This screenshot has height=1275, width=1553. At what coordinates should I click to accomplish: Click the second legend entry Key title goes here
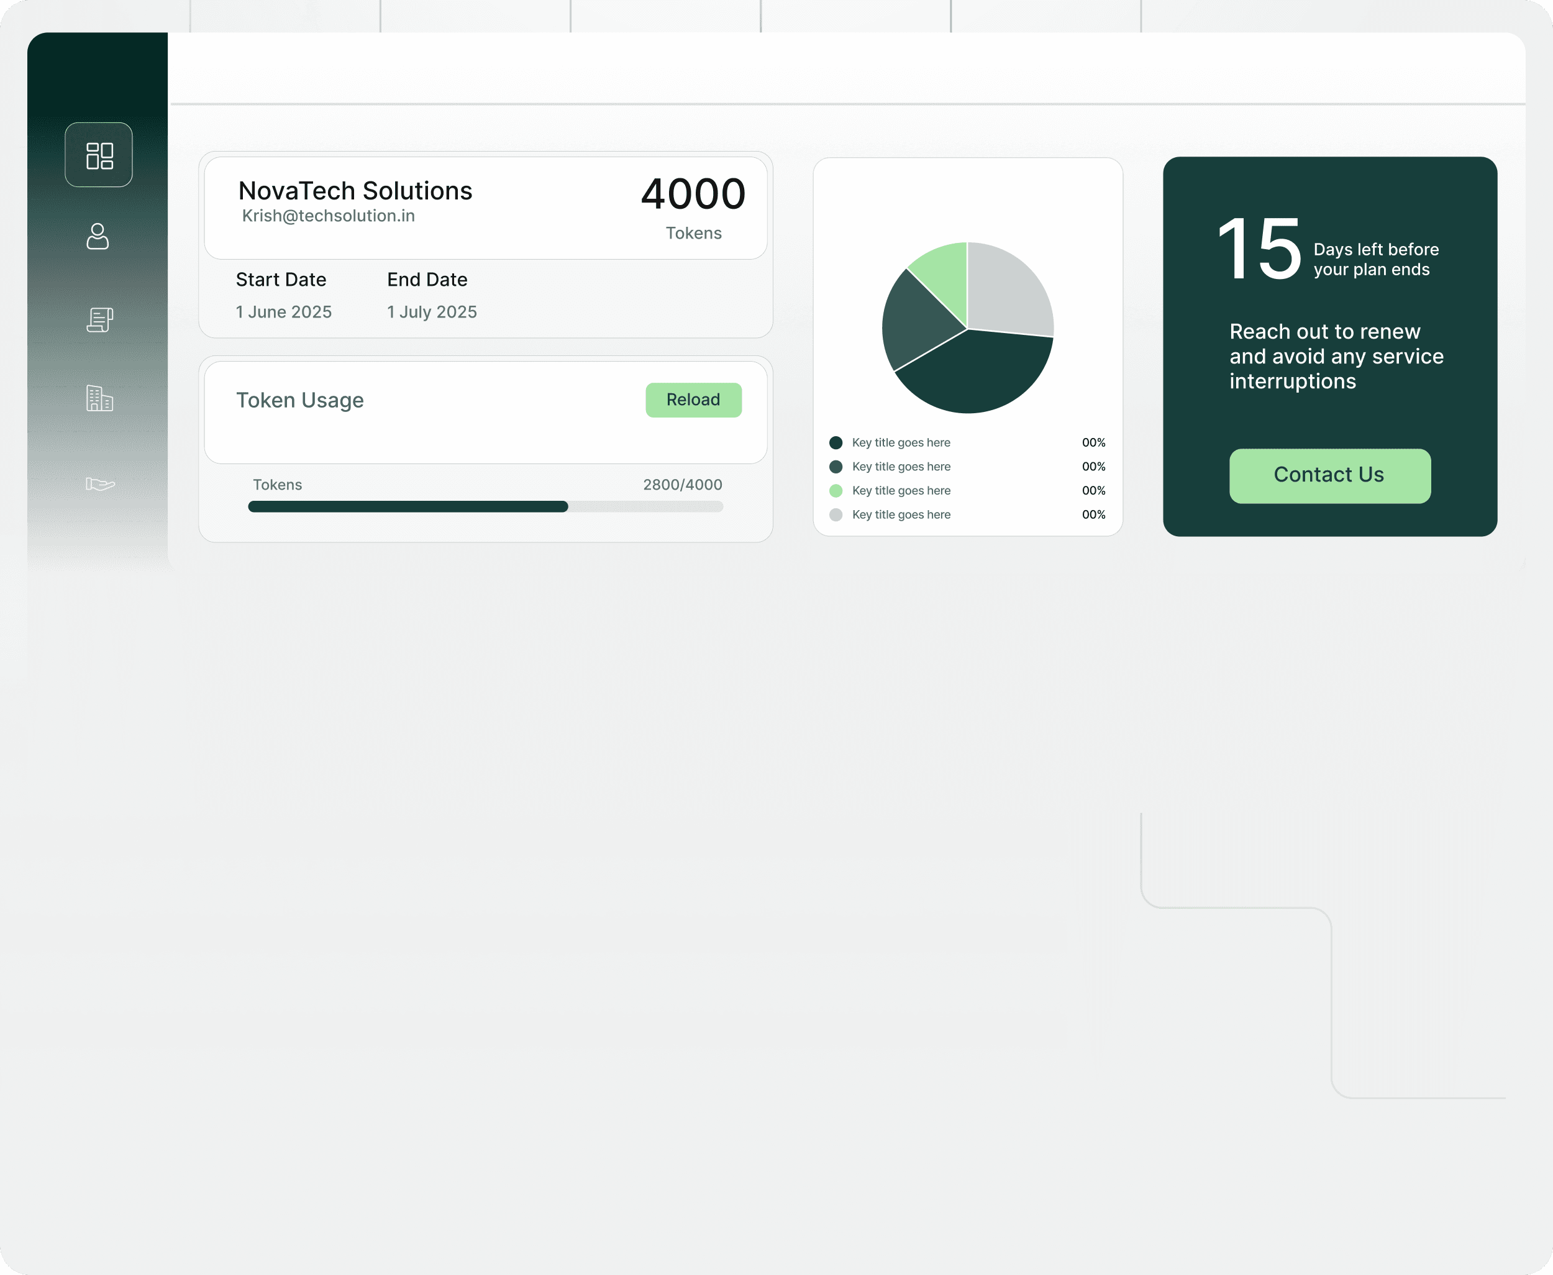[x=901, y=467]
